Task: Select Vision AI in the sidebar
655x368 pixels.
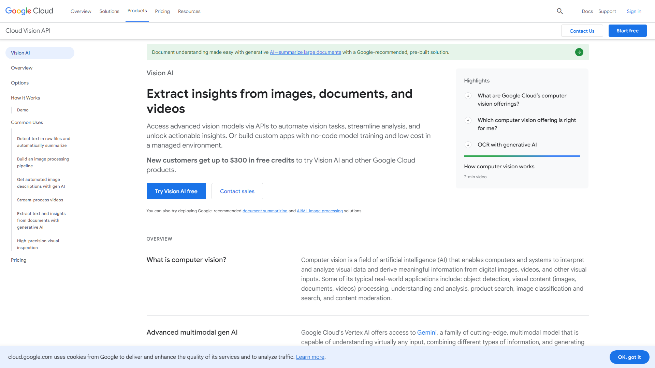Action: tap(40, 53)
